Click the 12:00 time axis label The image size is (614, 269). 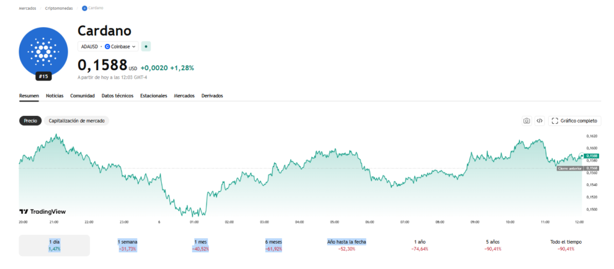coord(579,222)
